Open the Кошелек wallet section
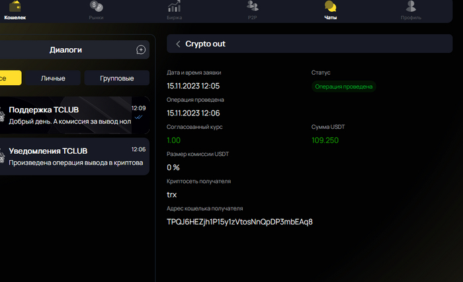This screenshot has height=282, width=463. pyautogui.click(x=15, y=11)
